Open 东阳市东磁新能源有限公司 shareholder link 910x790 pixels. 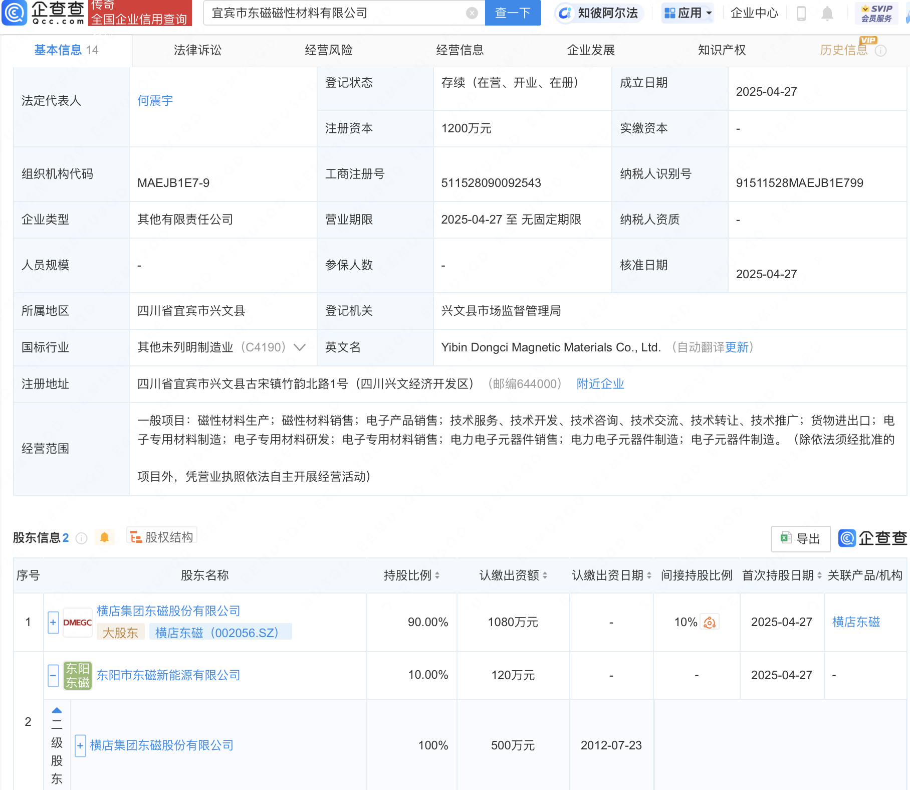[168, 675]
